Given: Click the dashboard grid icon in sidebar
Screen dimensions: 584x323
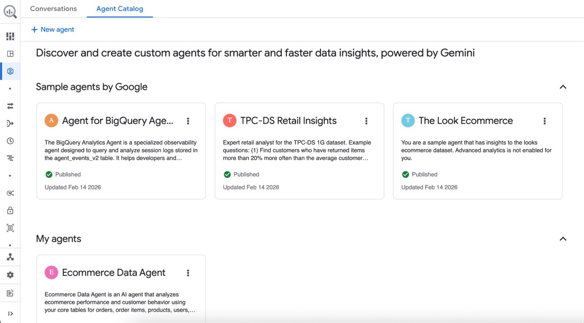Looking at the screenshot, I should (10, 36).
